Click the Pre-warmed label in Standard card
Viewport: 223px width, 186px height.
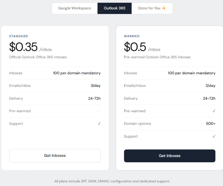point(20,111)
